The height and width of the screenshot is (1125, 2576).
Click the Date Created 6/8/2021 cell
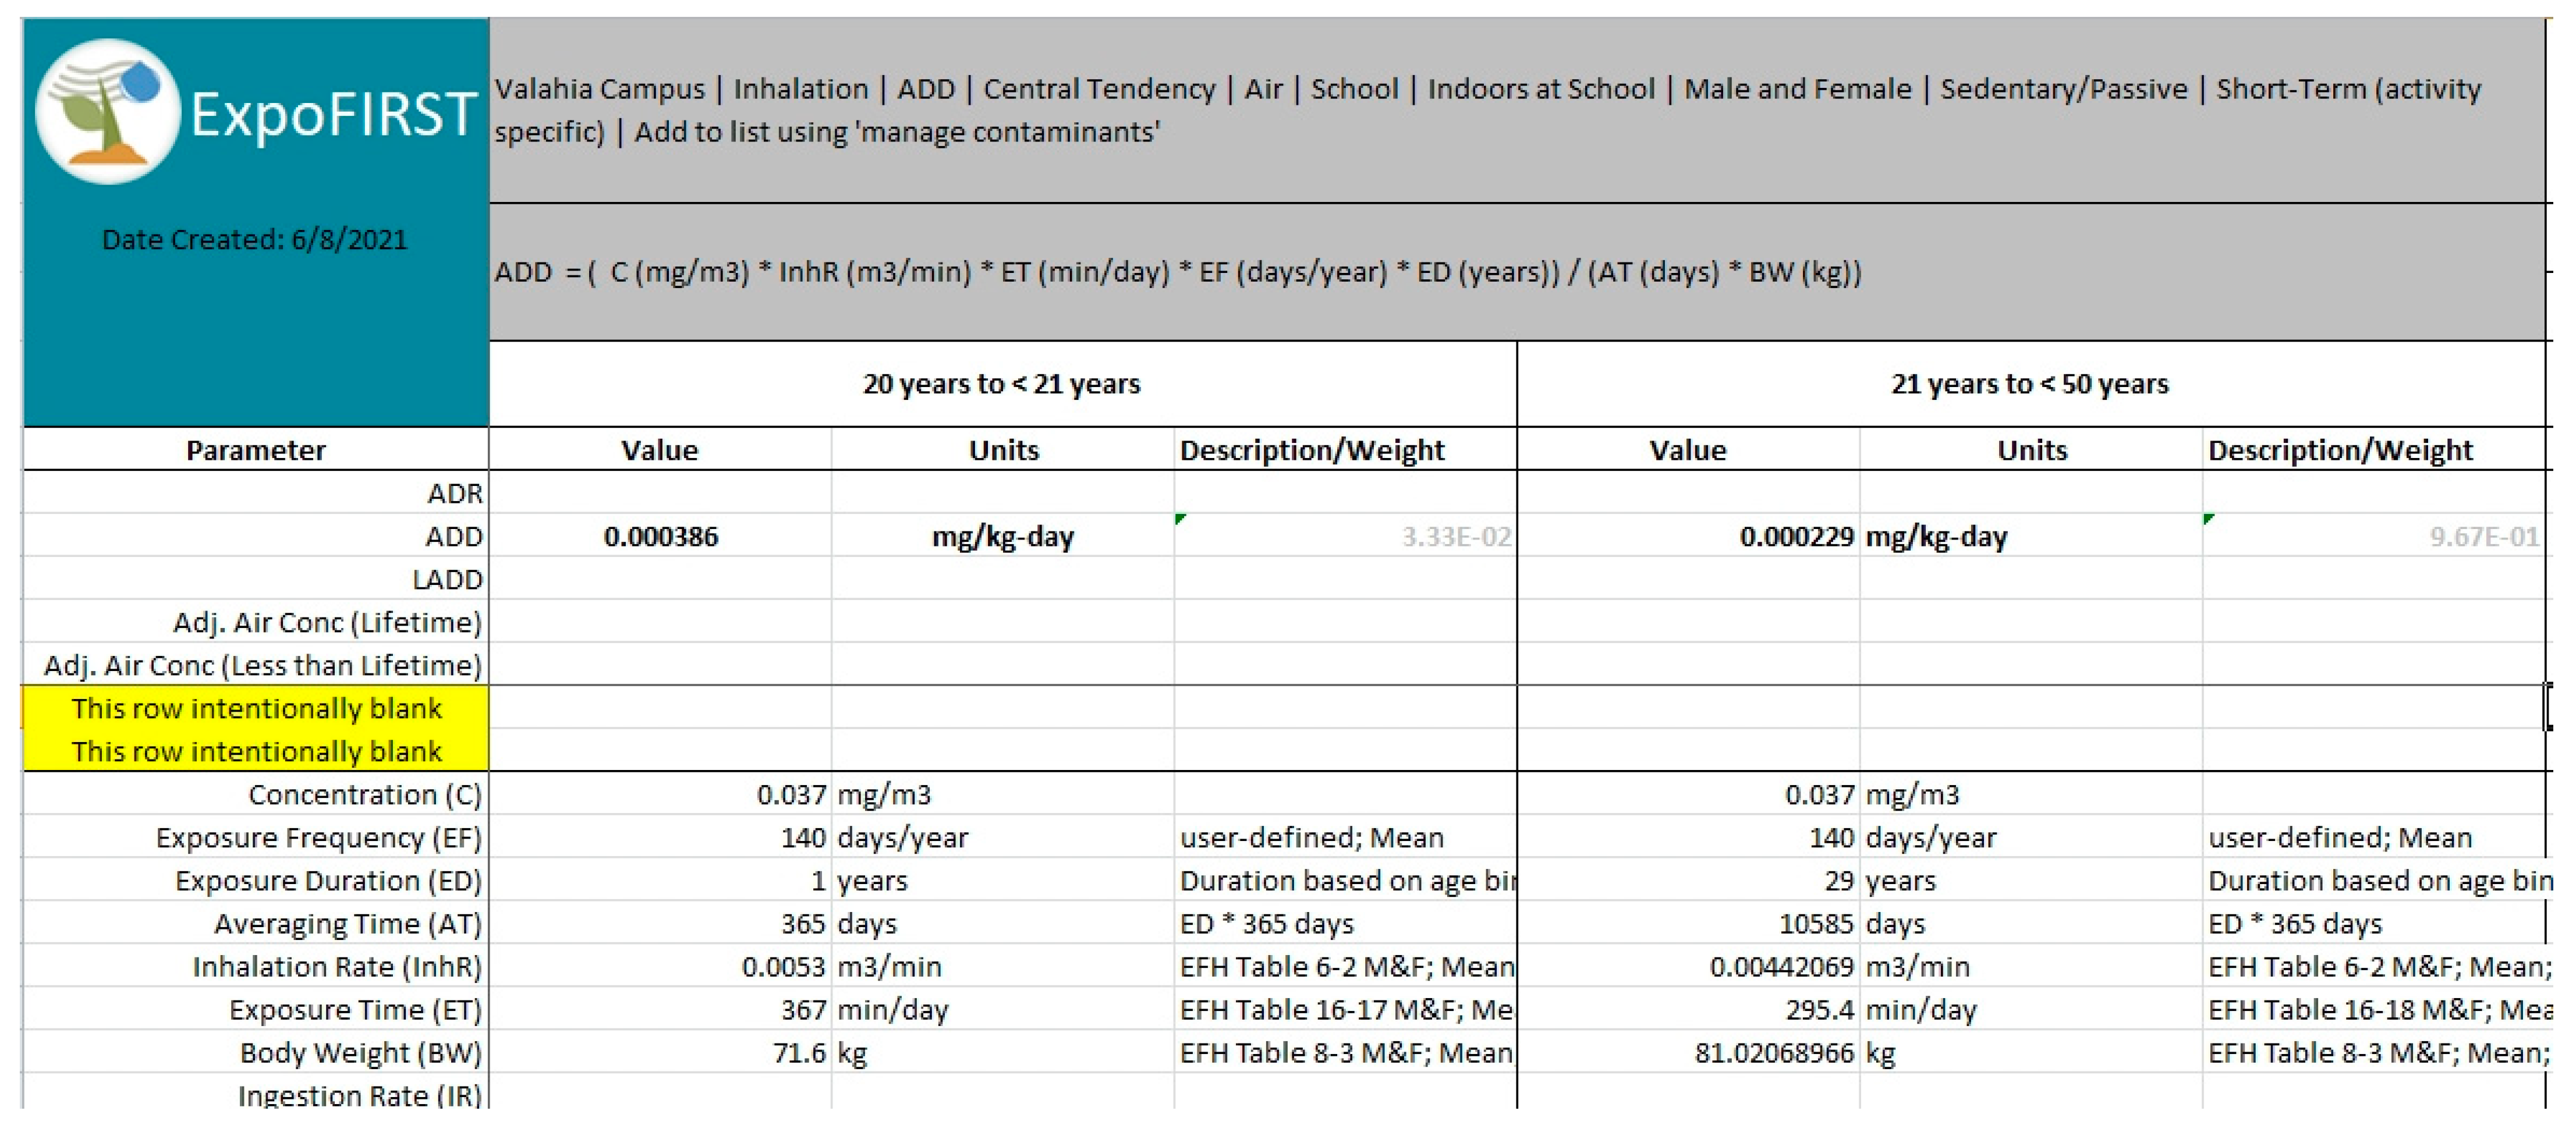point(254,240)
